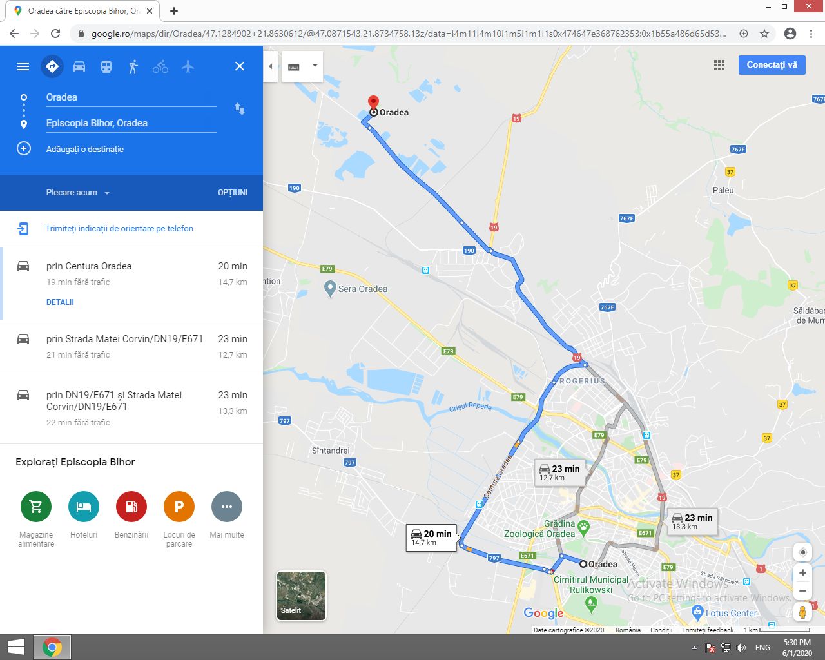
Task: Show your current location on map
Action: (x=802, y=552)
